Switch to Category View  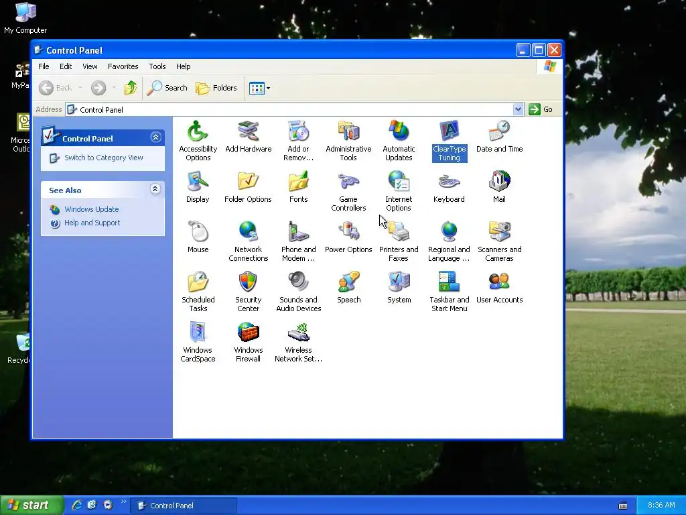pyautogui.click(x=104, y=158)
